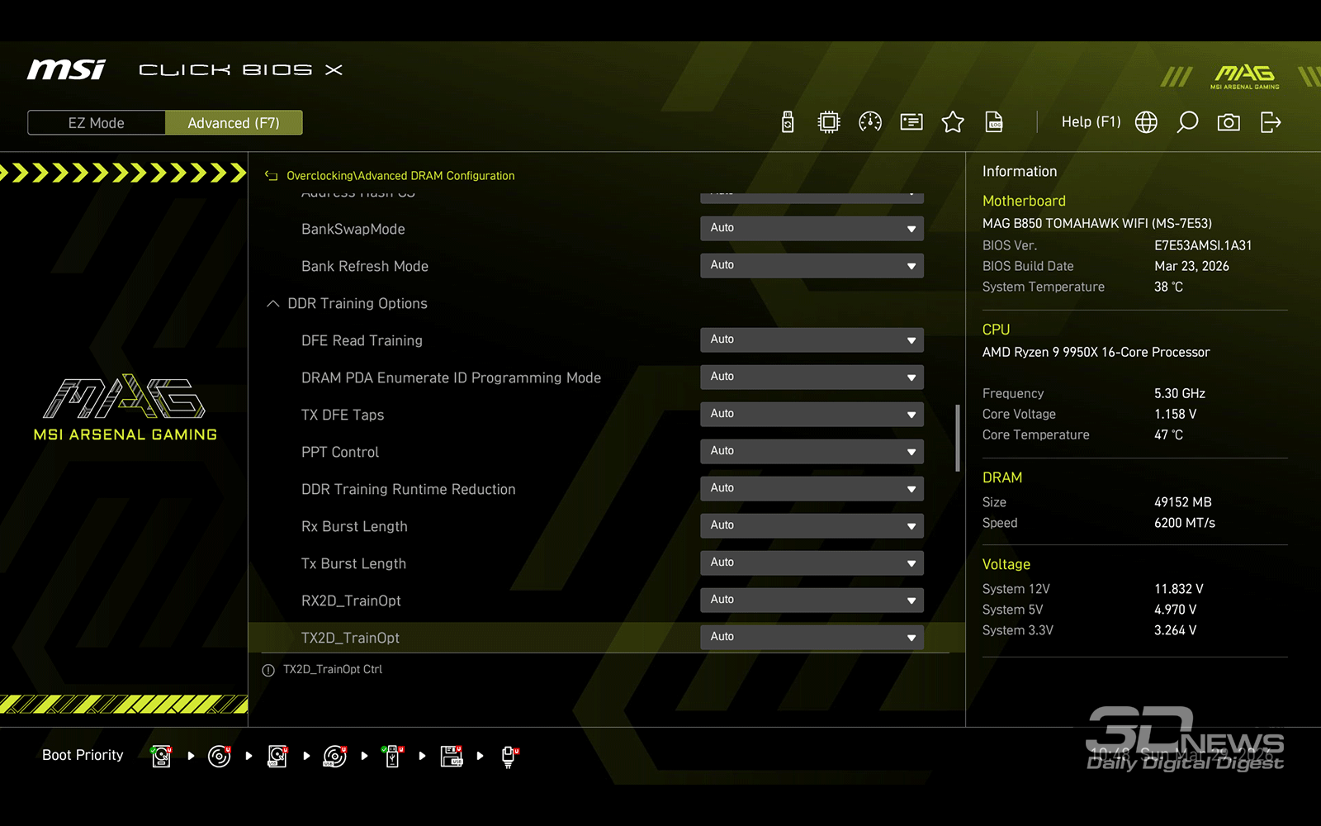The height and width of the screenshot is (826, 1321).
Task: Click the CPU chip icon in toolbar
Action: click(x=828, y=122)
